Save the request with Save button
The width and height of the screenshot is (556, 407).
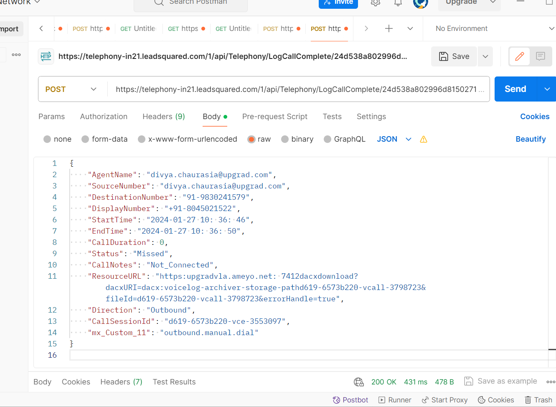point(454,56)
